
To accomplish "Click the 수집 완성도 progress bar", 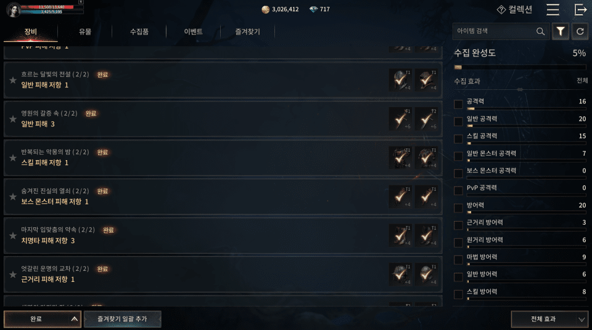I will [520, 67].
